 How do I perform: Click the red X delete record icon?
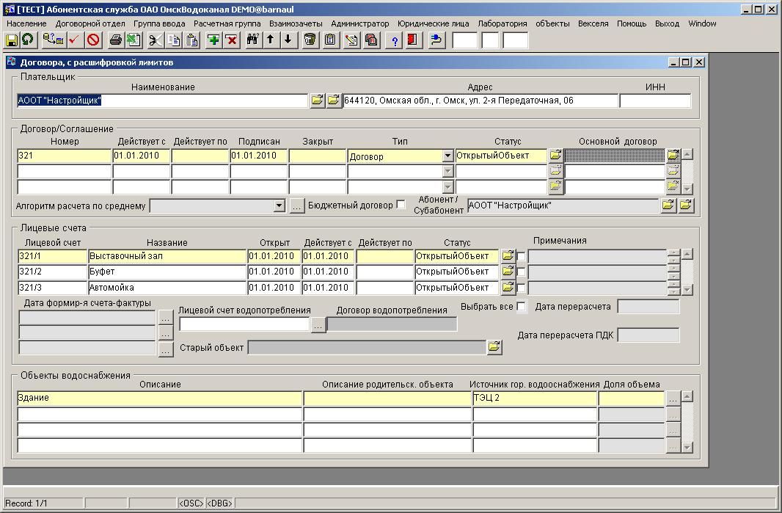pos(231,40)
